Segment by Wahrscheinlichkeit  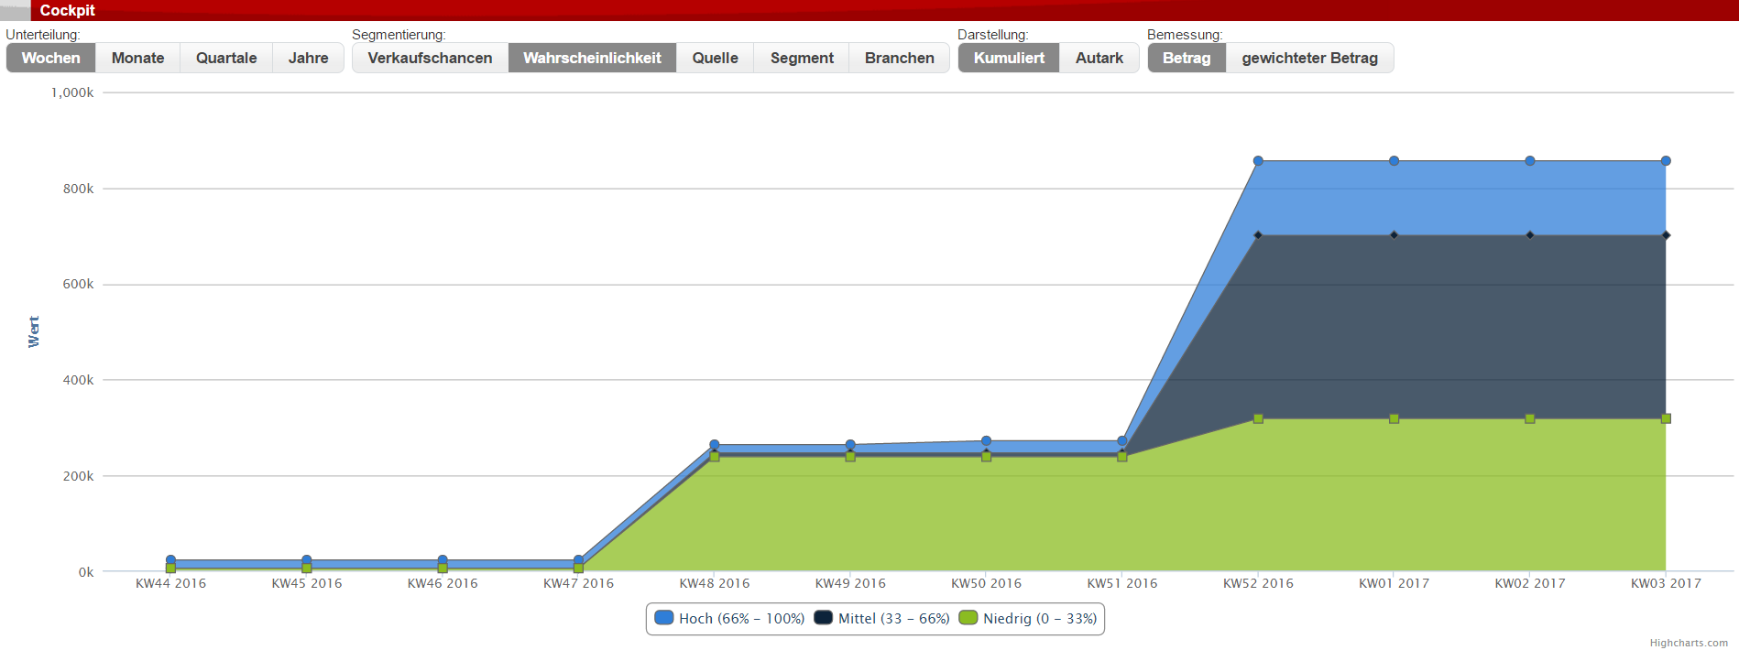pyautogui.click(x=592, y=58)
